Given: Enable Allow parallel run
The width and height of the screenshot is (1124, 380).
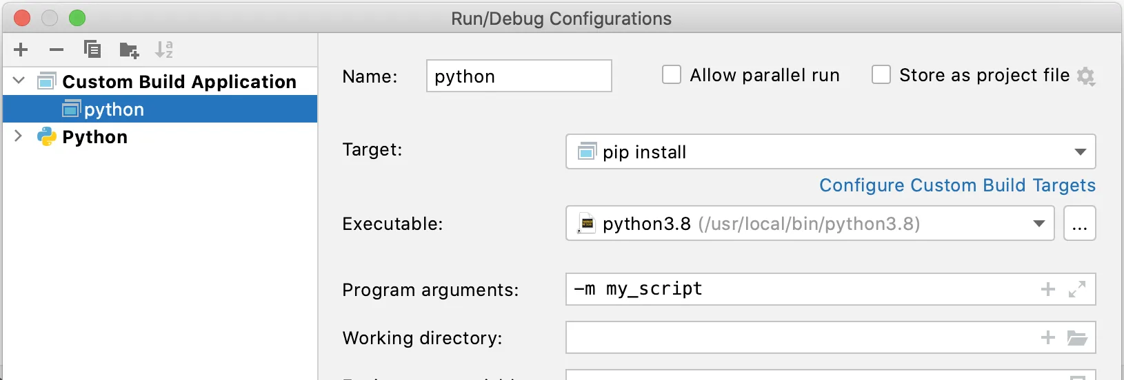Looking at the screenshot, I should [672, 74].
